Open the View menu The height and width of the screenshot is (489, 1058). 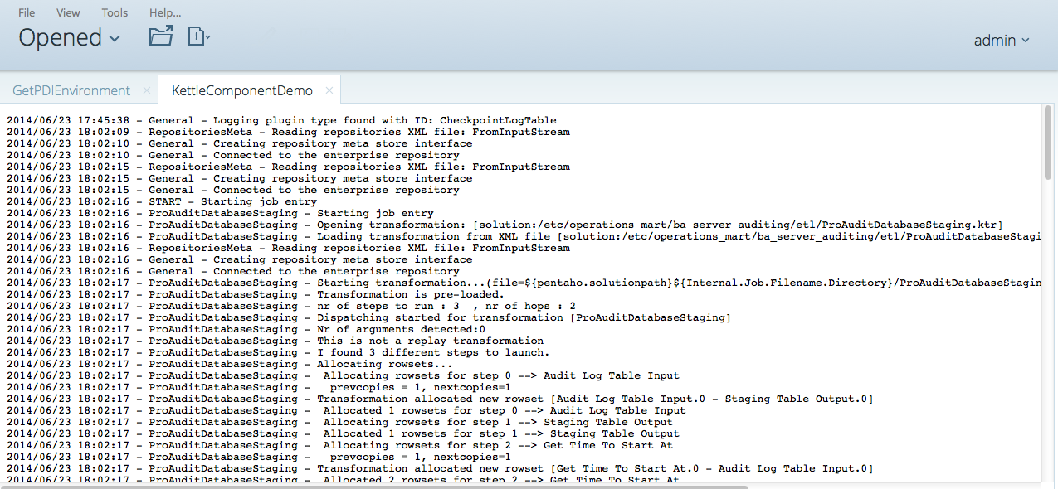[68, 12]
